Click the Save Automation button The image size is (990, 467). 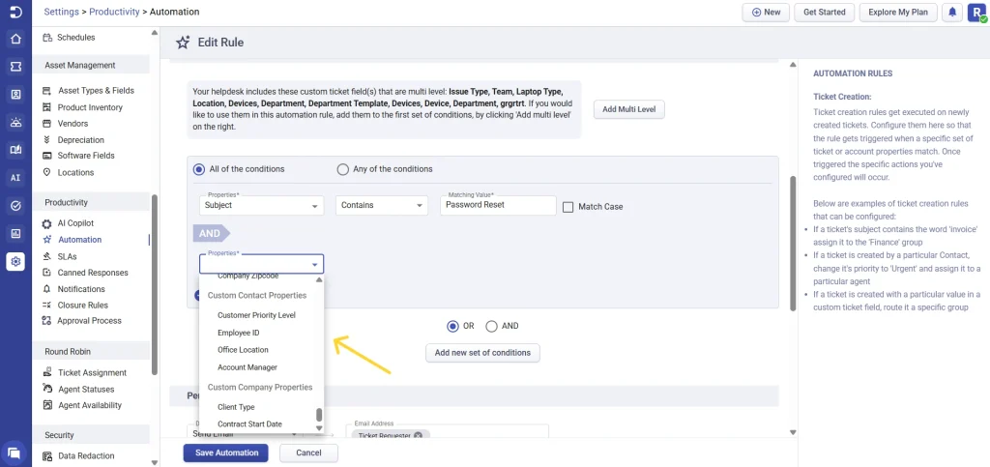[x=226, y=453]
